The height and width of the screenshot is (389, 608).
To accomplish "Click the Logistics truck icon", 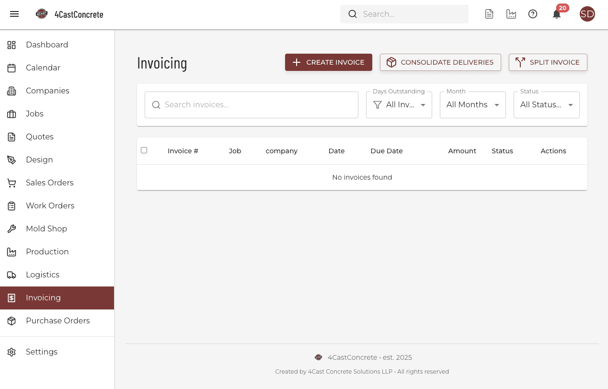I will point(11,275).
